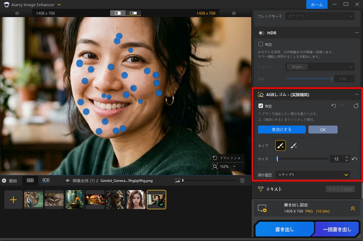Click the 書き出し button

tap(284, 229)
